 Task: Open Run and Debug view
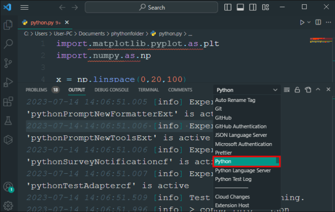[x=8, y=82]
